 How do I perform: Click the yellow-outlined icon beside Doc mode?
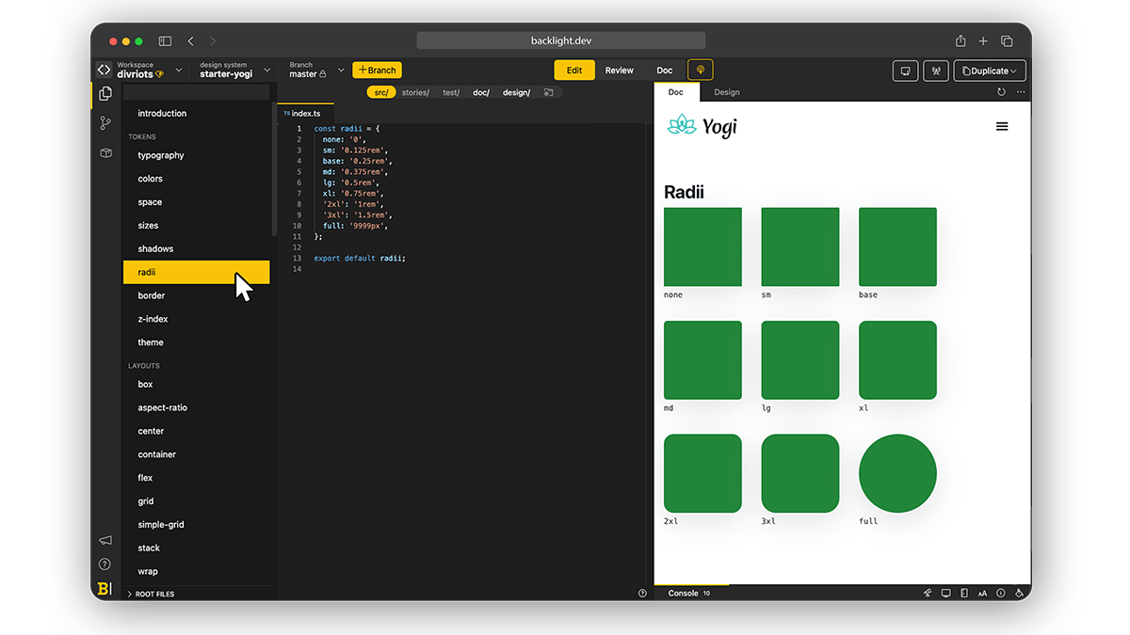[x=700, y=71]
